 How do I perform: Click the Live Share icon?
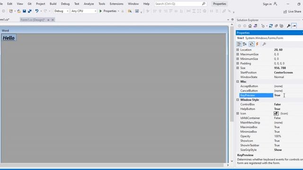(285, 11)
